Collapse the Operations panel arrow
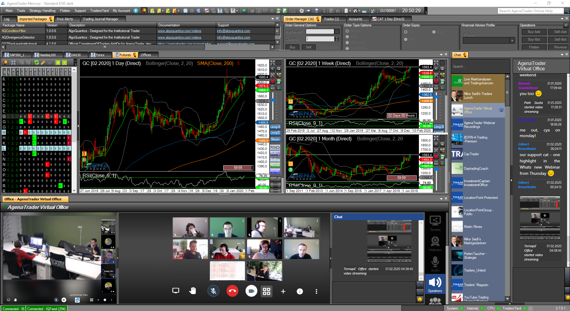 tap(566, 25)
